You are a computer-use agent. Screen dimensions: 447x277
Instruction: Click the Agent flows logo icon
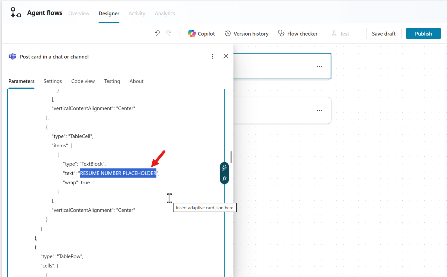[x=16, y=13]
